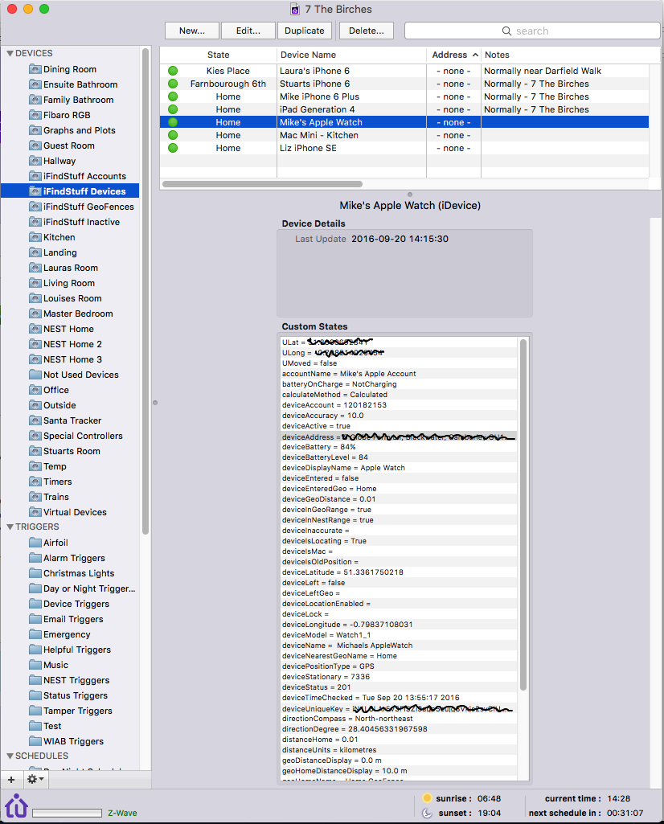This screenshot has height=824, width=664.
Task: Click the Z-Wave status label
Action: tap(122, 813)
